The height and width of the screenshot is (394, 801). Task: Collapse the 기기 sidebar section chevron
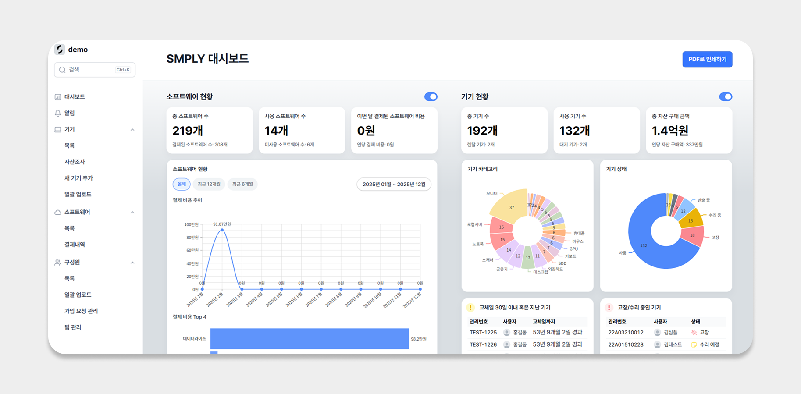[x=132, y=130]
